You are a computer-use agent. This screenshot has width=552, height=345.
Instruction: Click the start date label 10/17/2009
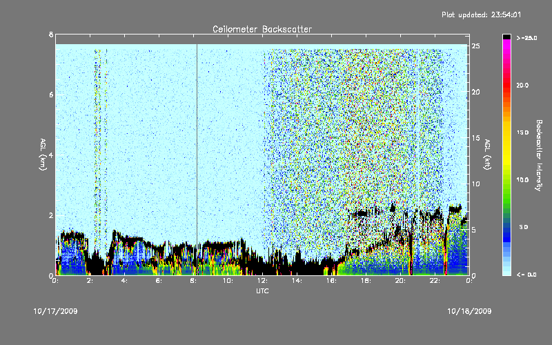55,311
